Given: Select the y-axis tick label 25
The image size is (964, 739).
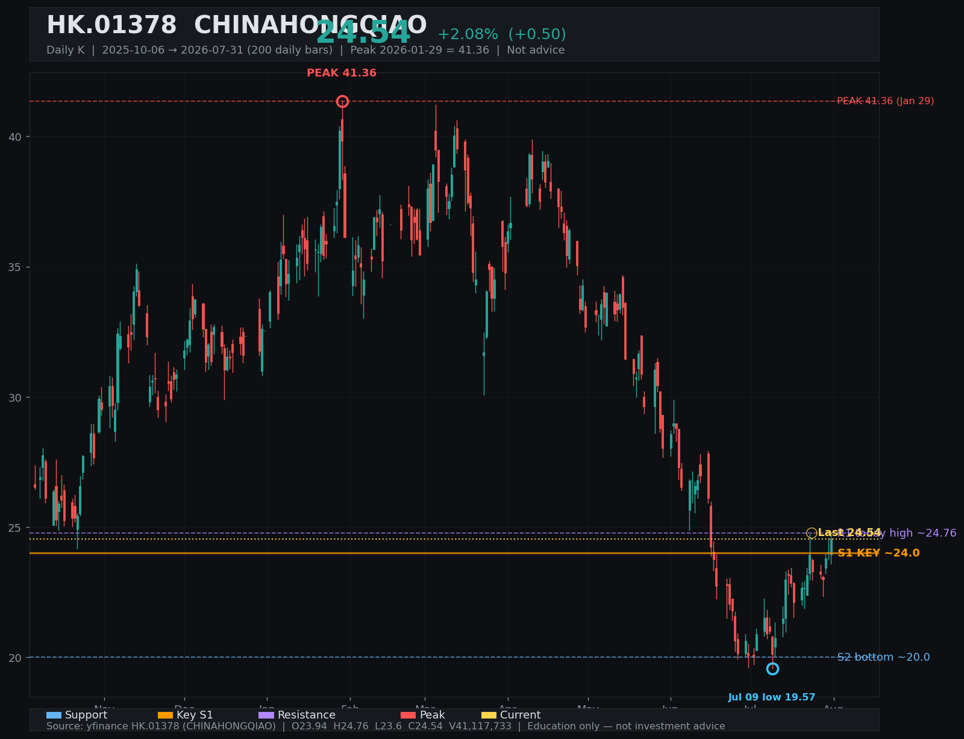Looking at the screenshot, I should click(x=15, y=528).
